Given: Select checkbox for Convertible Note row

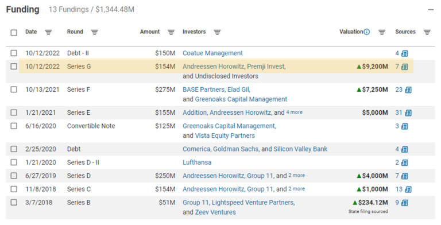Looking at the screenshot, I should (x=14, y=126).
